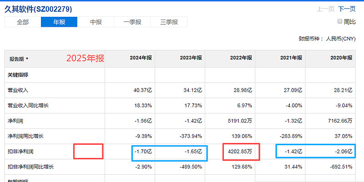
Task: Select value -373.94%
Action: coord(191,136)
